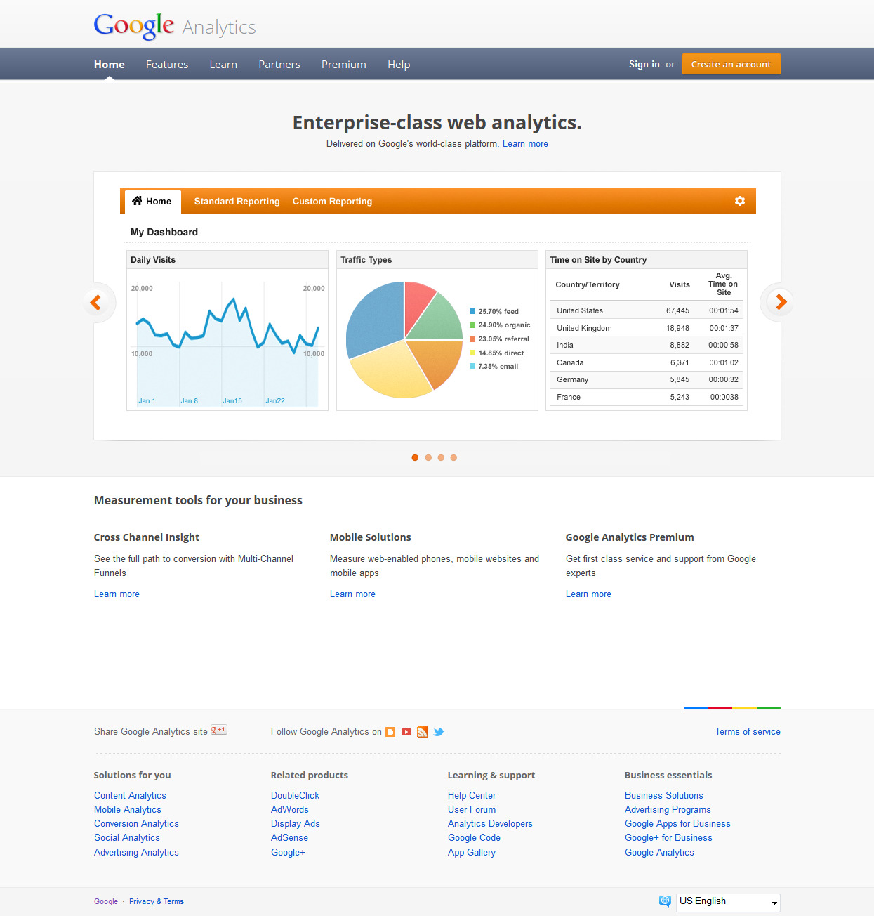The width and height of the screenshot is (874, 916).
Task: Open the RSS feed icon
Action: point(423,732)
